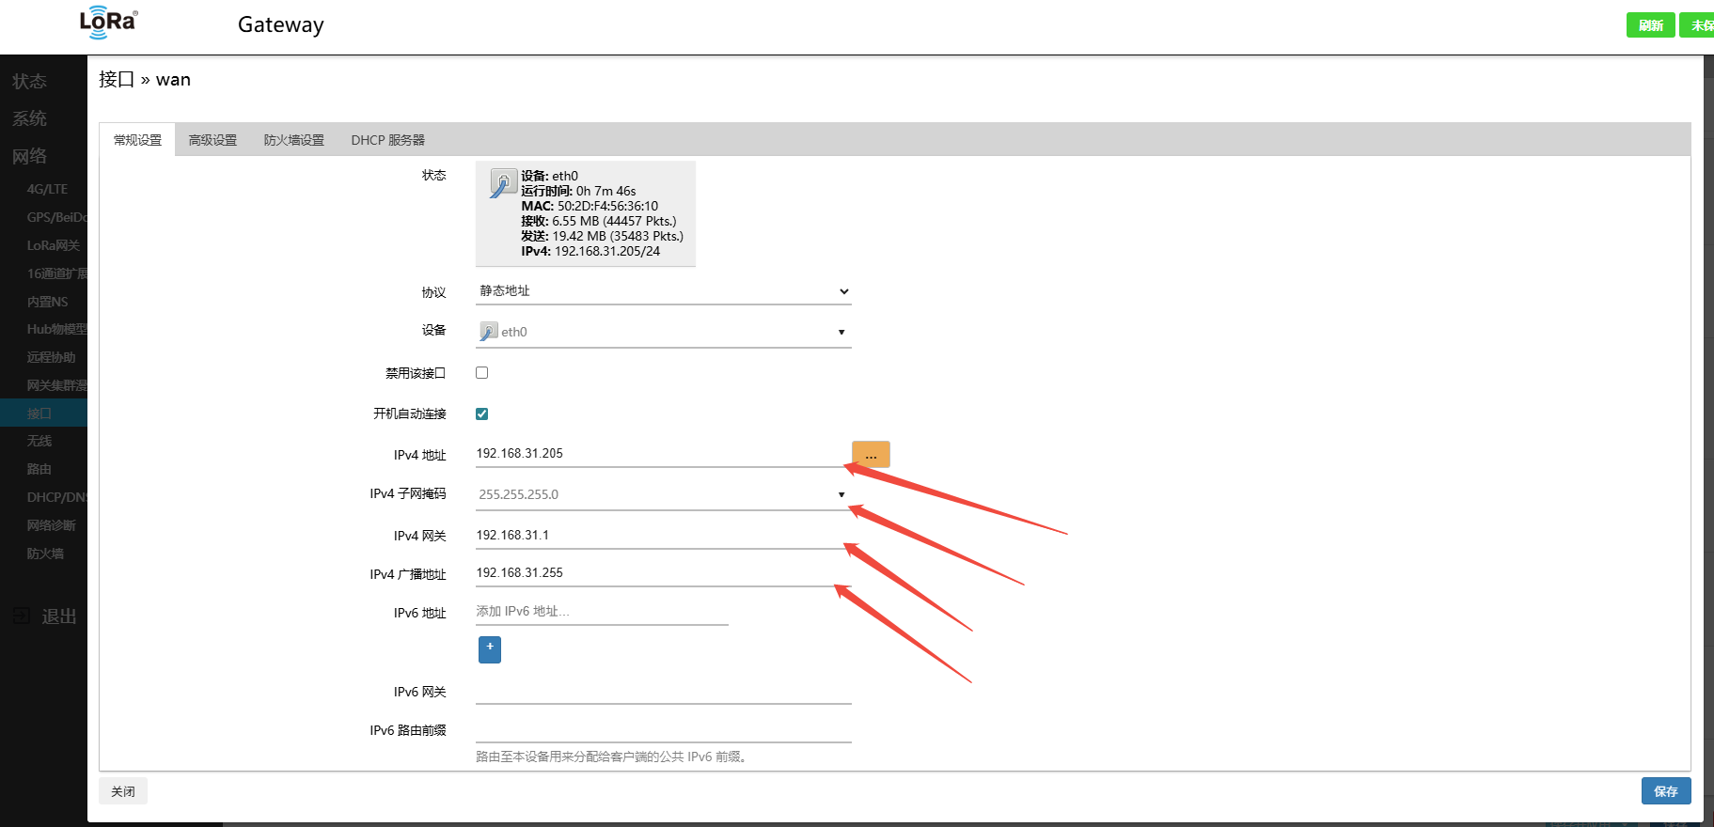Open the 协议 protocol dropdown
The height and width of the screenshot is (827, 1714).
pyautogui.click(x=663, y=291)
